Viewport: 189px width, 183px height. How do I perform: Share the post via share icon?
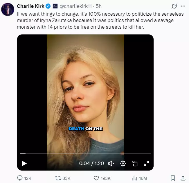183,178
